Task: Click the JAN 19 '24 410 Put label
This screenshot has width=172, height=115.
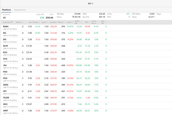Action: [10, 107]
